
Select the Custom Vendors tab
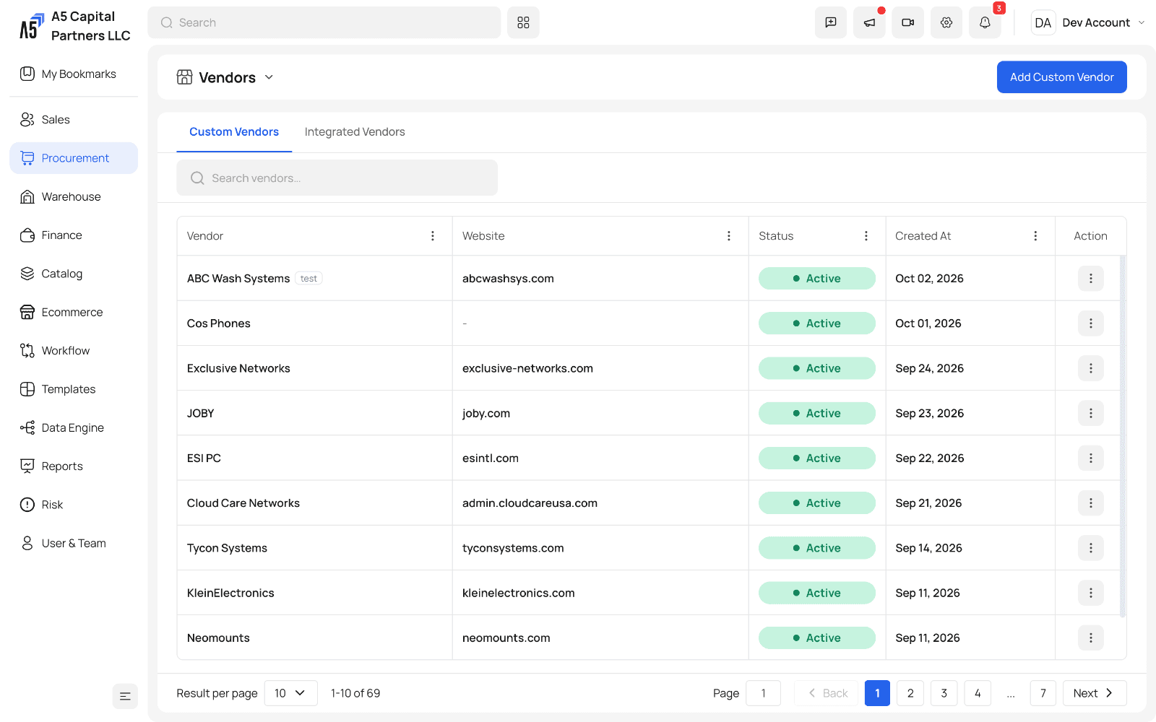(234, 132)
